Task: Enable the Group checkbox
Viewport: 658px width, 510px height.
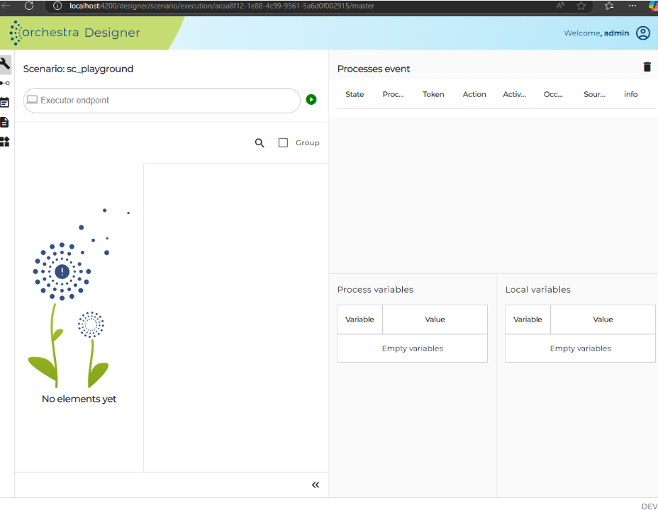Action: click(x=283, y=143)
